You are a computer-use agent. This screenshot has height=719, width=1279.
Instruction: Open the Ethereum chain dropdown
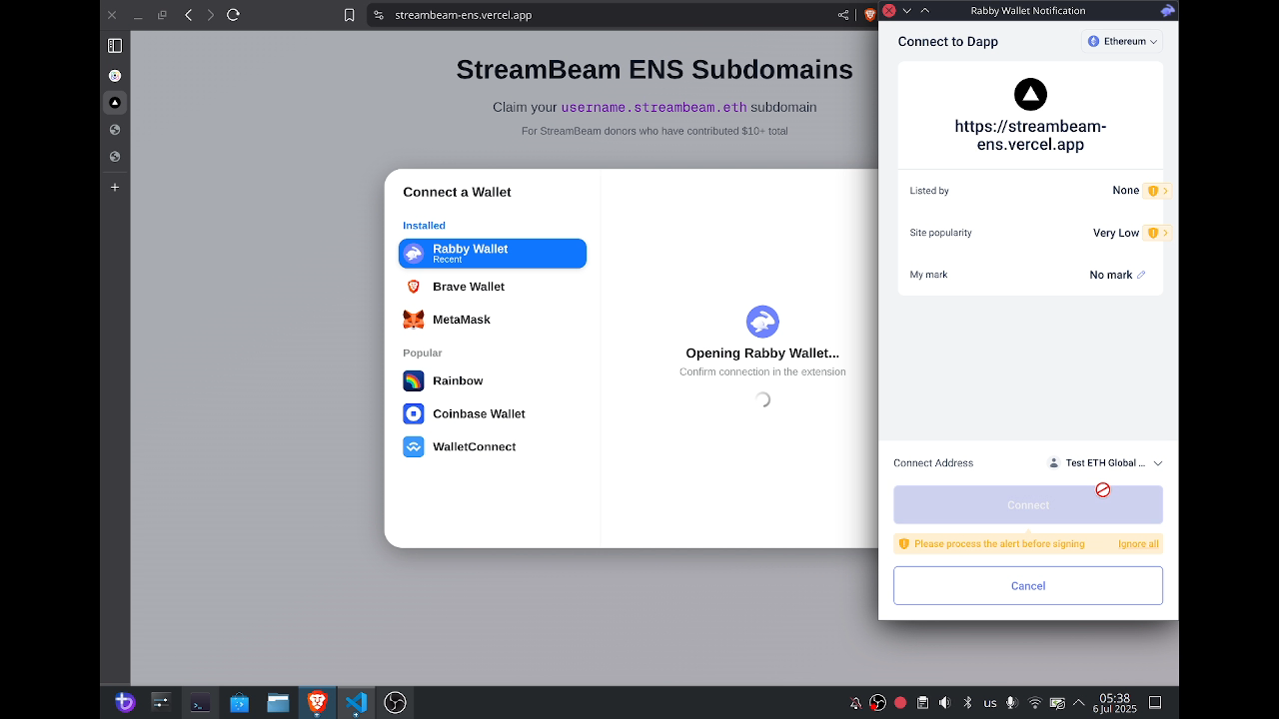(x=1122, y=42)
